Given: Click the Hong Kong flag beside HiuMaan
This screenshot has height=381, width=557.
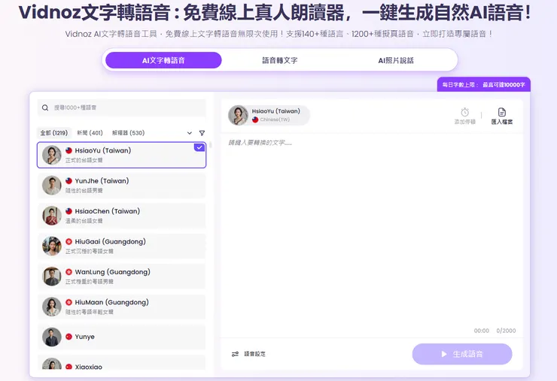Looking at the screenshot, I should tap(69, 303).
